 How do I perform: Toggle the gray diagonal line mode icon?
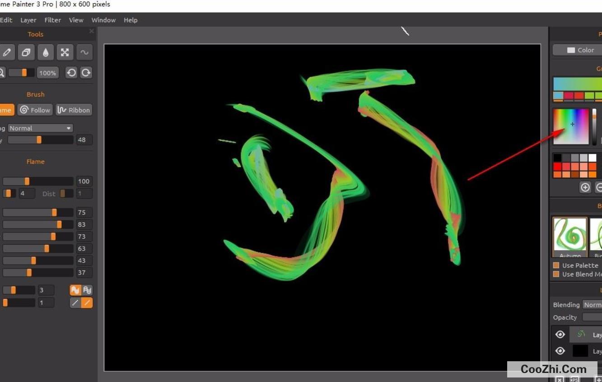75,303
